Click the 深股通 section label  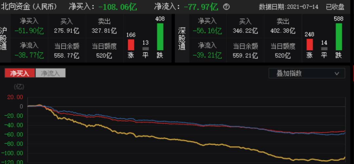182,37
